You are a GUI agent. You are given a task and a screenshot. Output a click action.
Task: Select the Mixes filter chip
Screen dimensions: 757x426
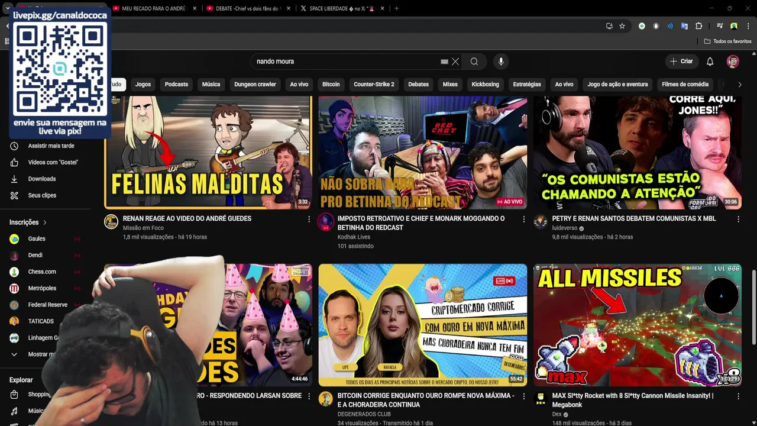[450, 85]
